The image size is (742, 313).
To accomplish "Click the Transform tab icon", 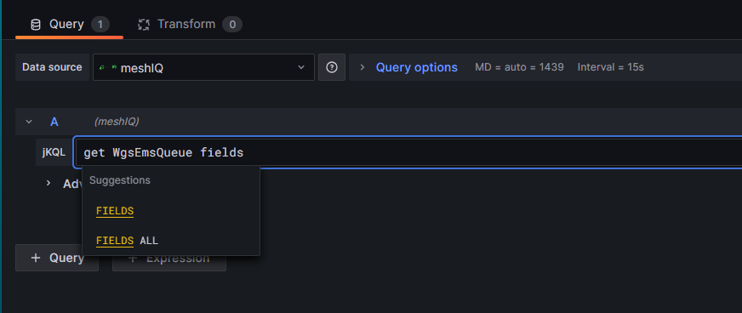I will tap(144, 25).
